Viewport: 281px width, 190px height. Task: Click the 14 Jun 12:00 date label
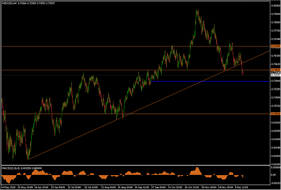coord(41,187)
